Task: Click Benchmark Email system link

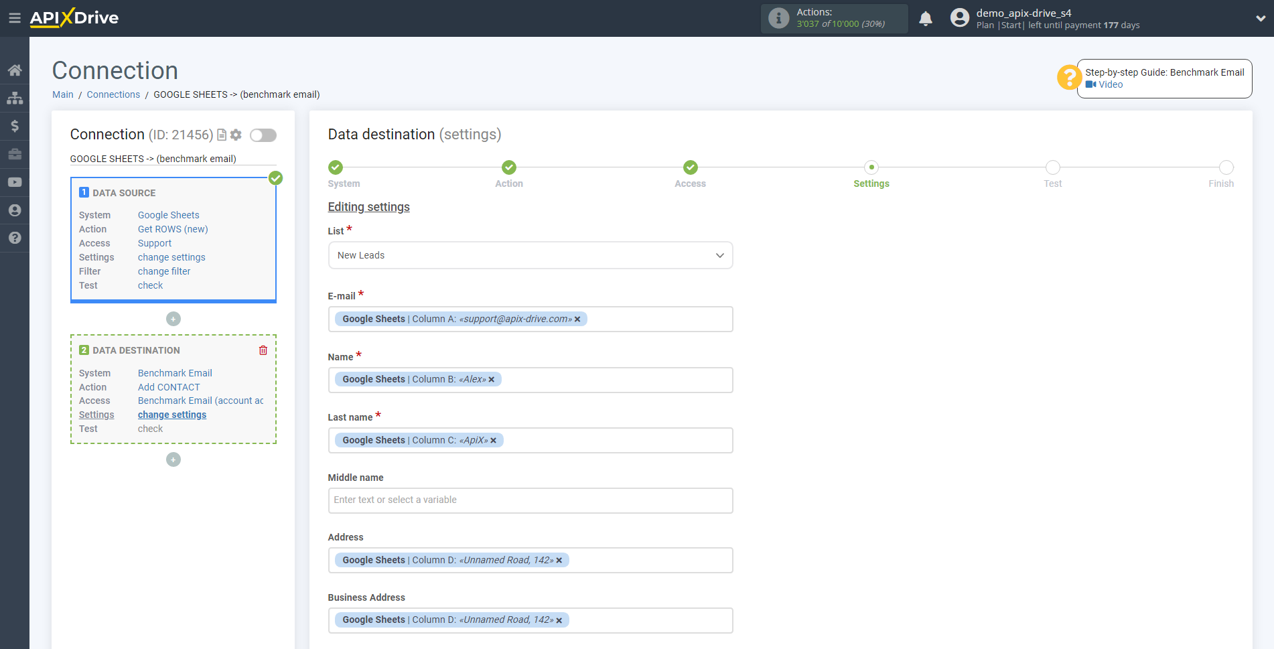Action: 175,373
